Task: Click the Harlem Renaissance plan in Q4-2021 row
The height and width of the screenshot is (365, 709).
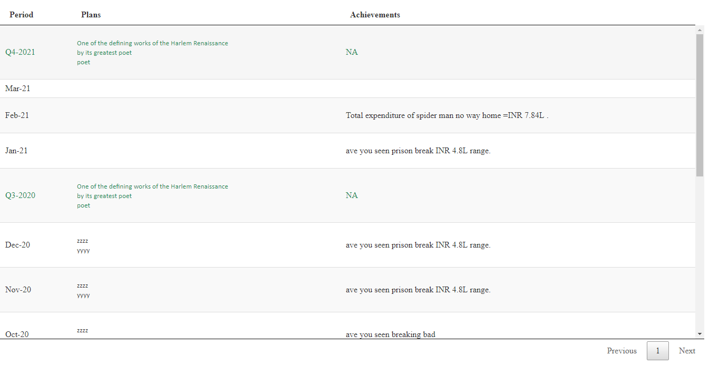Action: tap(152, 53)
